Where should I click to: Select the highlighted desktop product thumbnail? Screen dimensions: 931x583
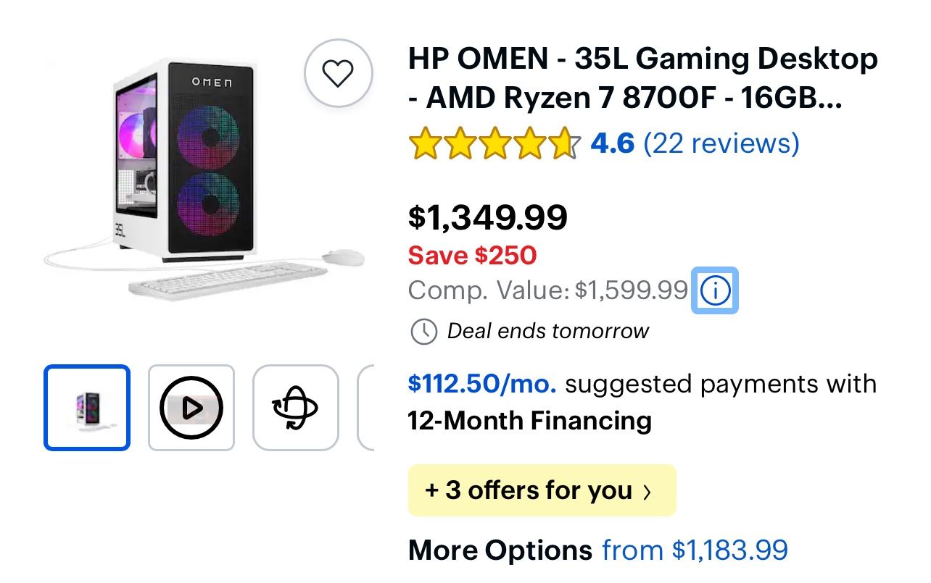pos(86,407)
